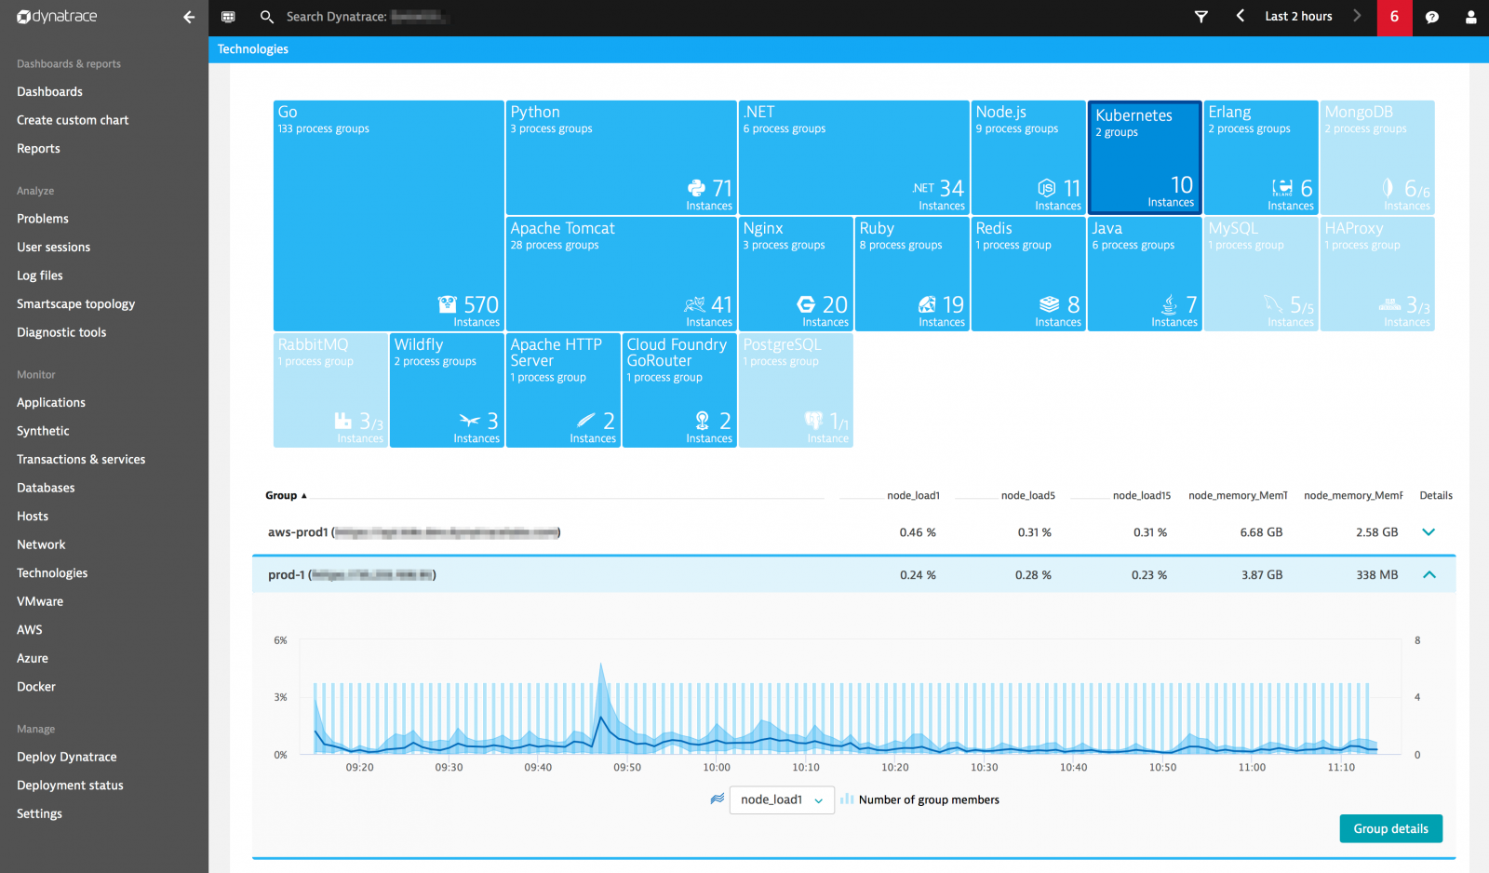Image resolution: width=1489 pixels, height=873 pixels.
Task: Expand the aws-prod1 group row
Action: pyautogui.click(x=1429, y=531)
